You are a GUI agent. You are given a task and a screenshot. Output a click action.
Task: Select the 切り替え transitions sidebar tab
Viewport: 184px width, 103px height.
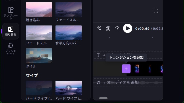pos(11,31)
